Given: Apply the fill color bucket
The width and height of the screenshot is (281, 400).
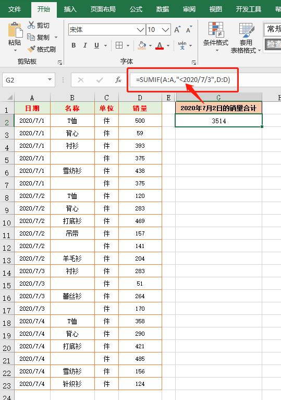Looking at the screenshot, I should point(142,45).
